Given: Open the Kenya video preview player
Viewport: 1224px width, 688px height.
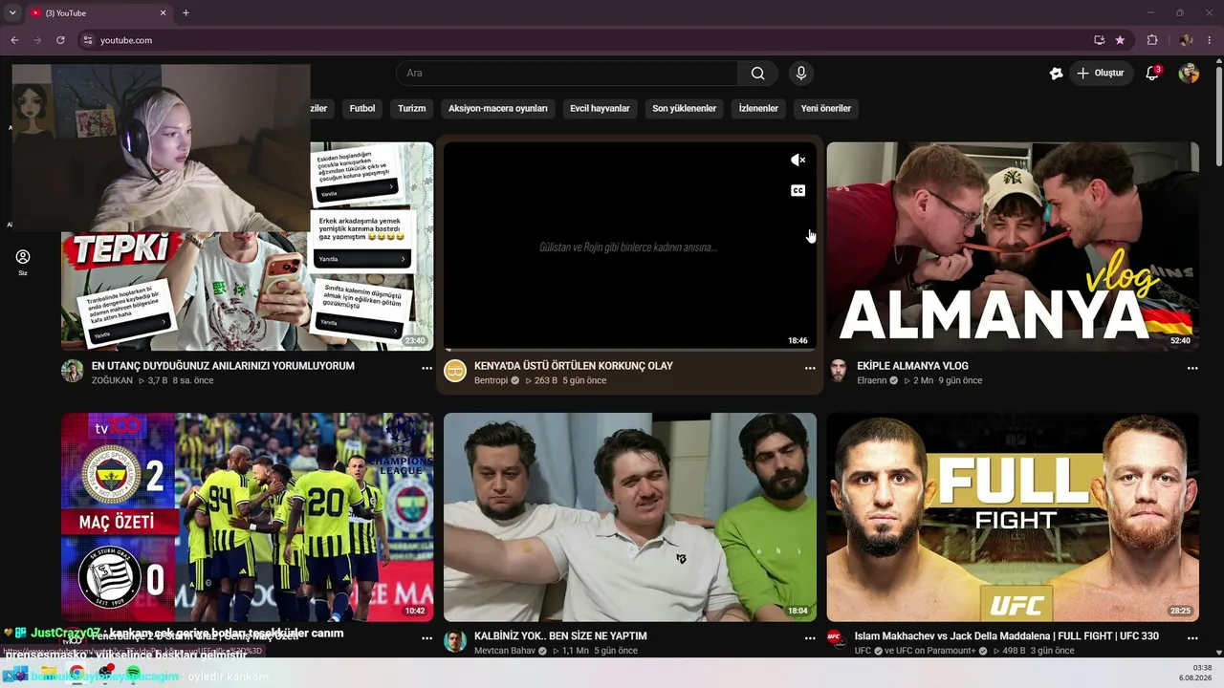Looking at the screenshot, I should (x=630, y=247).
